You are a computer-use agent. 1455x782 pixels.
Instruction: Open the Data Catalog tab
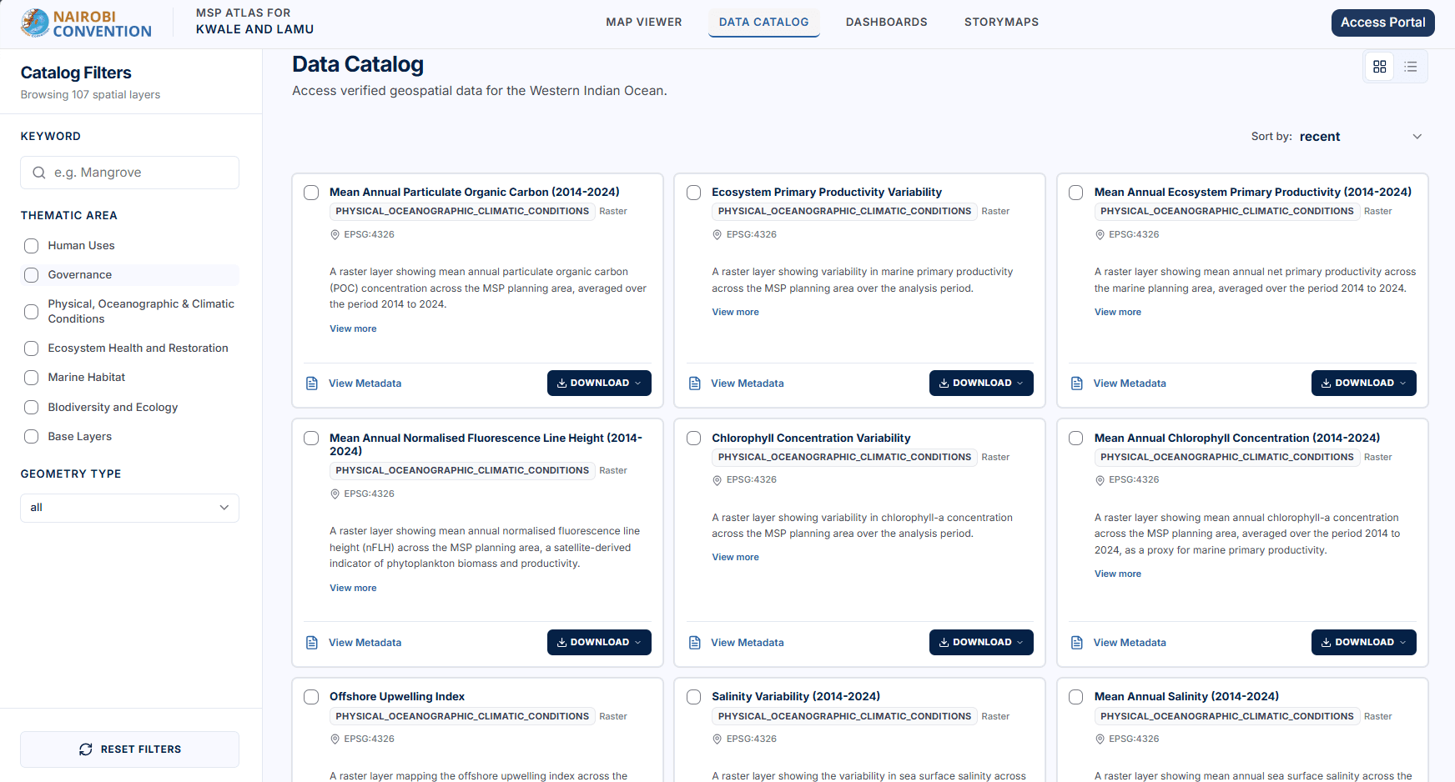pyautogui.click(x=764, y=23)
